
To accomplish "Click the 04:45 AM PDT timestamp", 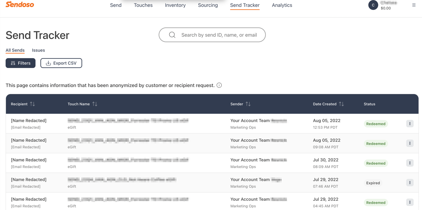I will click(326, 206).
